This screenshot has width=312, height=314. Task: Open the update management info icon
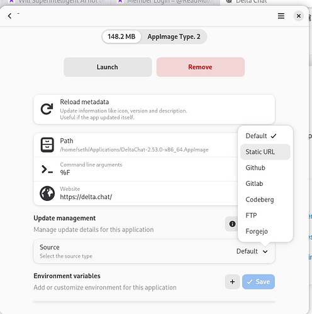[x=232, y=224]
